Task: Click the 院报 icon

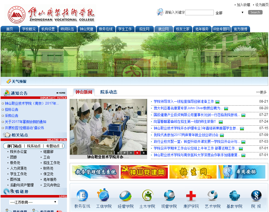Action: 256,196
